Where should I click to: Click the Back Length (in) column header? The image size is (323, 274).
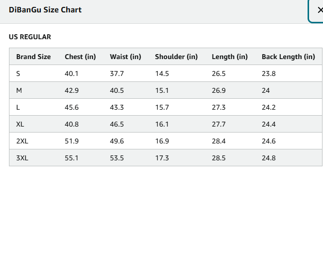(x=288, y=57)
